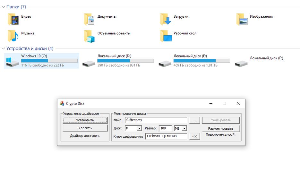Open the Документы folder icon
Image resolution: width=300 pixels, height=180 pixels.
pyautogui.click(x=89, y=19)
